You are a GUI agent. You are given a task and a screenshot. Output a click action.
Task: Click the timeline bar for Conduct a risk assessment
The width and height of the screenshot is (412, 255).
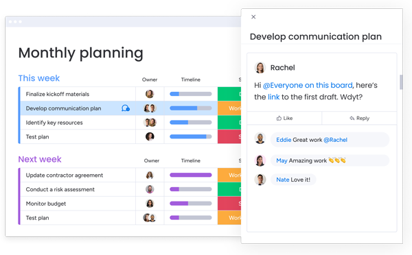pos(190,189)
